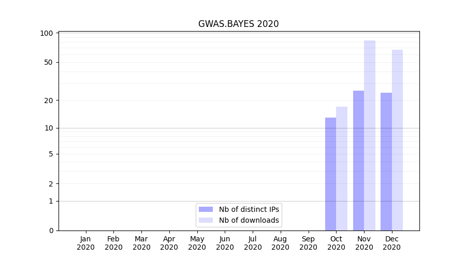Click the 100 y-axis tick label
This screenshot has width=466, height=259.
click(47, 33)
